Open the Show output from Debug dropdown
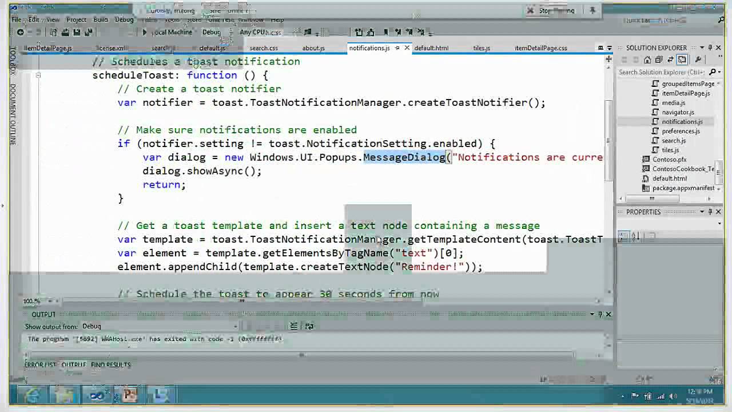 [x=159, y=327]
